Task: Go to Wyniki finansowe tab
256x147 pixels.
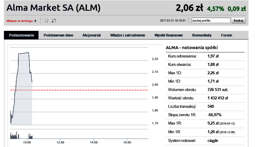Action: [169, 35]
